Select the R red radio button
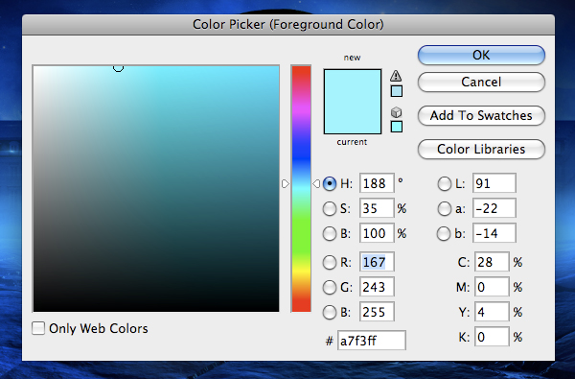The width and height of the screenshot is (575, 379). click(x=330, y=262)
